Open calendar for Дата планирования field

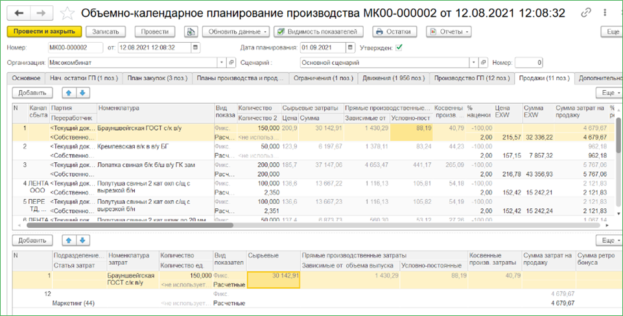pyautogui.click(x=350, y=48)
